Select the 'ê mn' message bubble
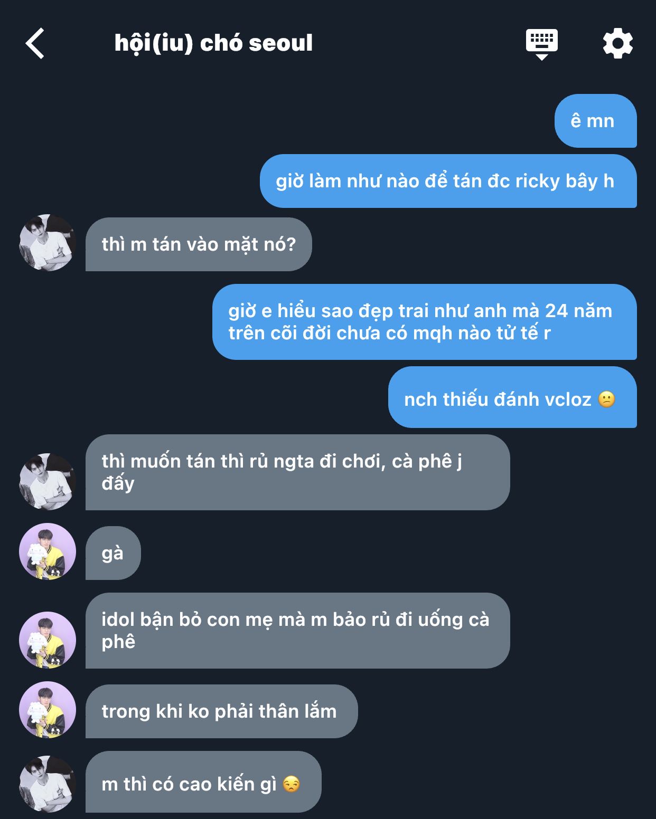This screenshot has height=819, width=656. point(596,121)
